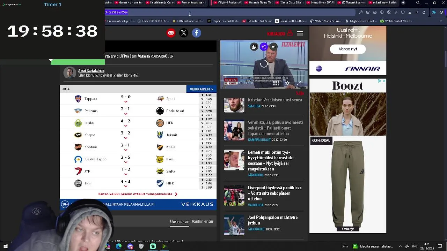This screenshot has height=251, width=447.
Task: Expand Kiekko-Espoo vs Ilves match details
Action: [125, 162]
